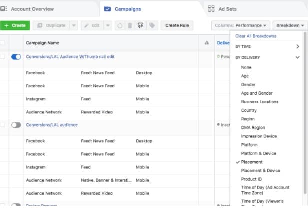Click the plus icon on Create button
The height and width of the screenshot is (208, 308).
(6, 25)
